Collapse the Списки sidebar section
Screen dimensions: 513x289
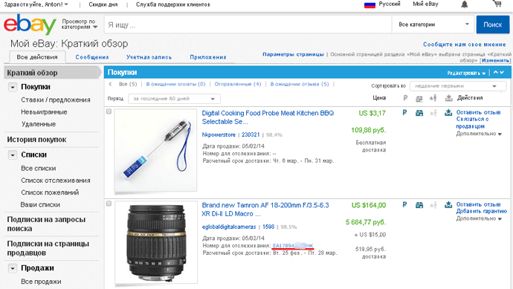coord(13,155)
